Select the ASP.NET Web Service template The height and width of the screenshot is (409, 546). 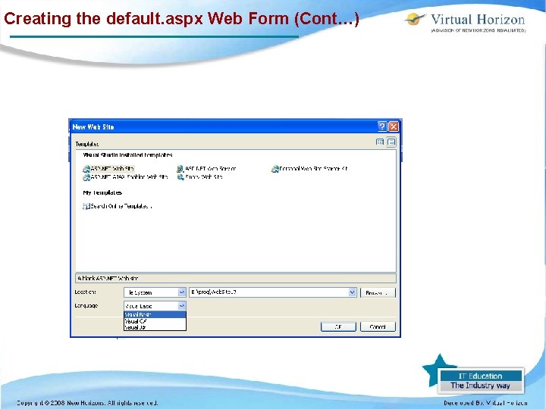(206, 169)
